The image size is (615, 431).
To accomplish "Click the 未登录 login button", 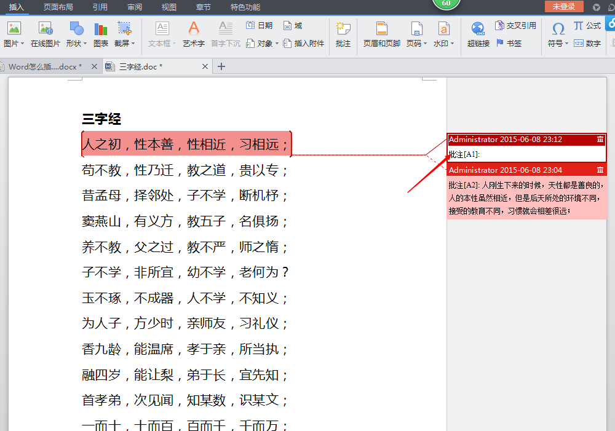I will (x=563, y=6).
